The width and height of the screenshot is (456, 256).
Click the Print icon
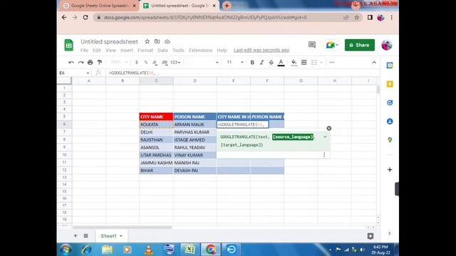point(90,63)
